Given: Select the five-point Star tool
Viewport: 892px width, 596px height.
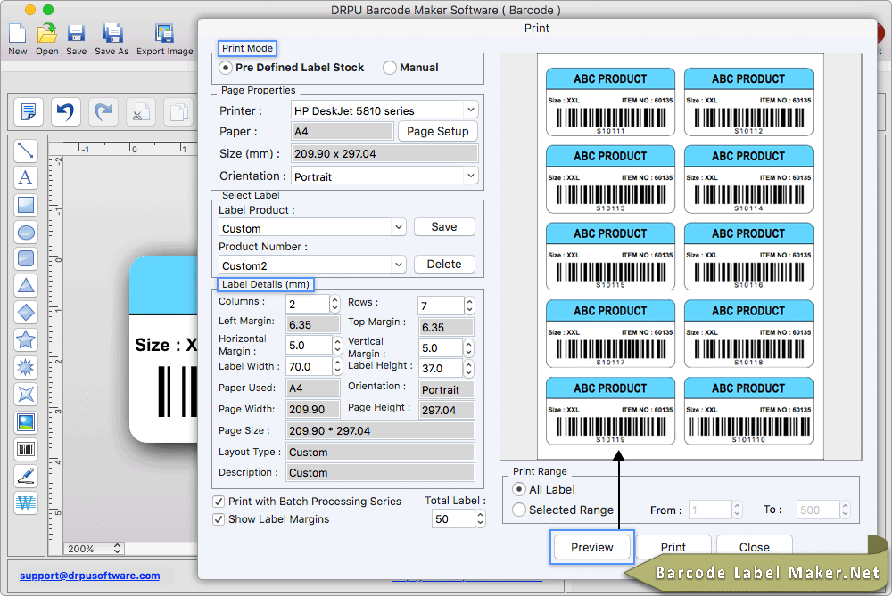Looking at the screenshot, I should pyautogui.click(x=26, y=339).
